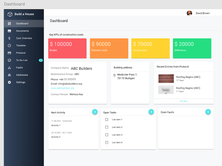Check the List item 1 checkbox
This screenshot has width=222, height=166.
click(107, 120)
